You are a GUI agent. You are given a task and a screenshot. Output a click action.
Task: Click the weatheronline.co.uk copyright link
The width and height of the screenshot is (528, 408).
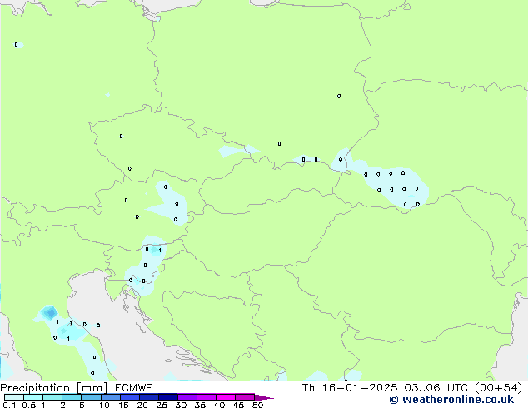pos(451,400)
